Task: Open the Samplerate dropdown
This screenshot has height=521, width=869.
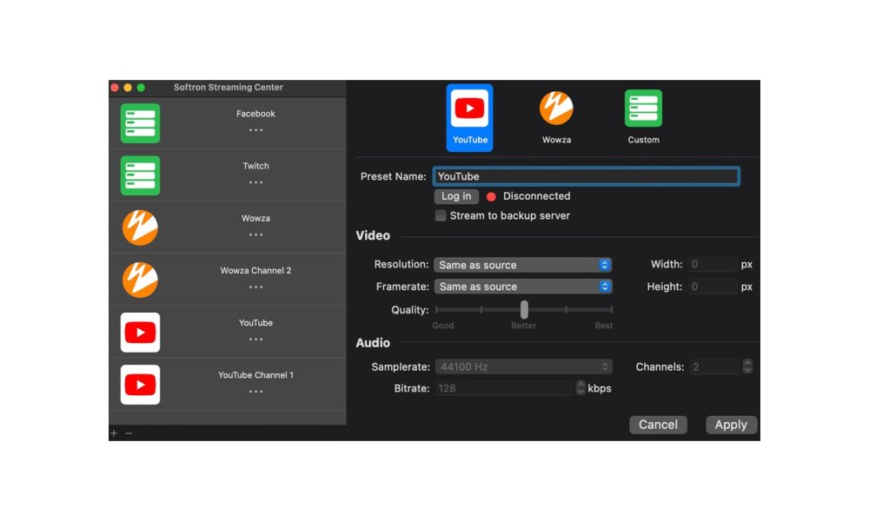Action: (523, 366)
